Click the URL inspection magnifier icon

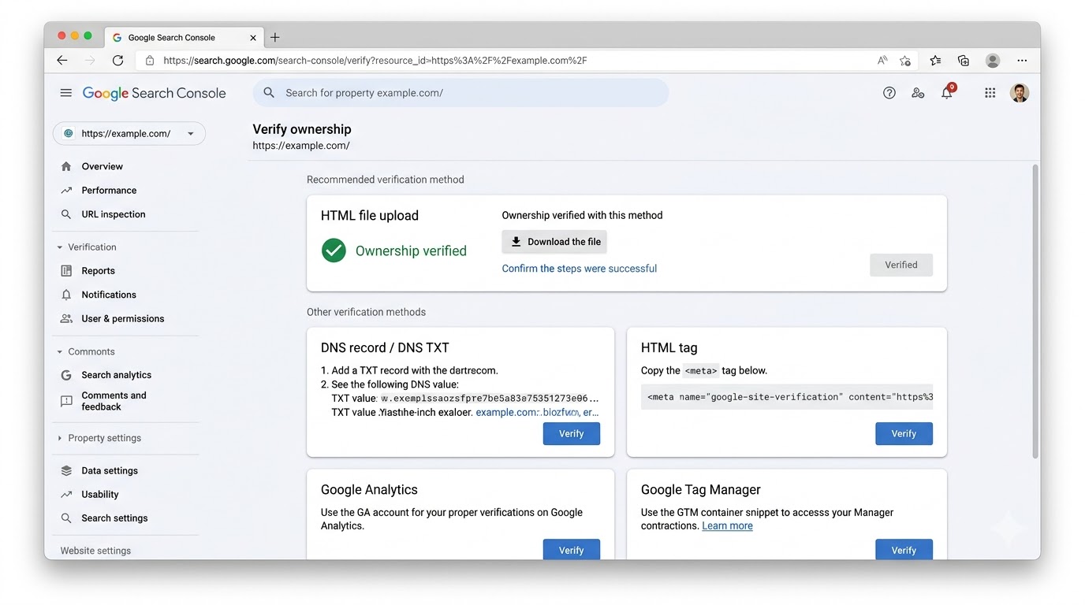coord(66,214)
